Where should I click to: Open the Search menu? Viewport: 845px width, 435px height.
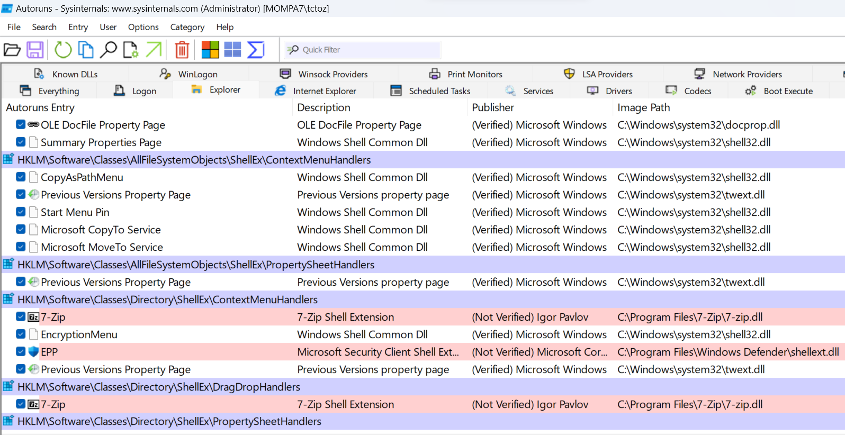tap(44, 27)
